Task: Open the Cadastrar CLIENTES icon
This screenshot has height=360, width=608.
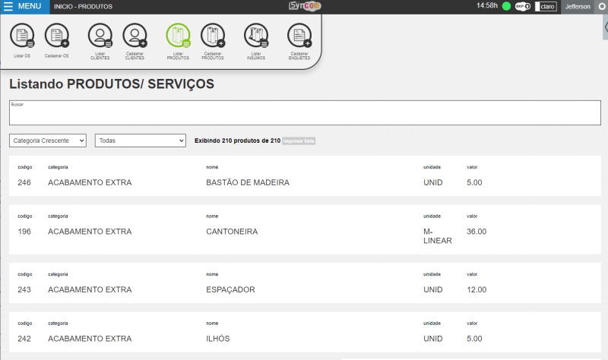Action: [x=135, y=36]
